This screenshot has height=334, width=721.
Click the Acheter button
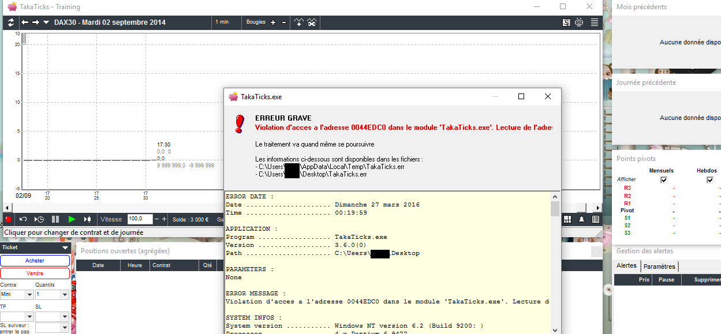point(35,261)
